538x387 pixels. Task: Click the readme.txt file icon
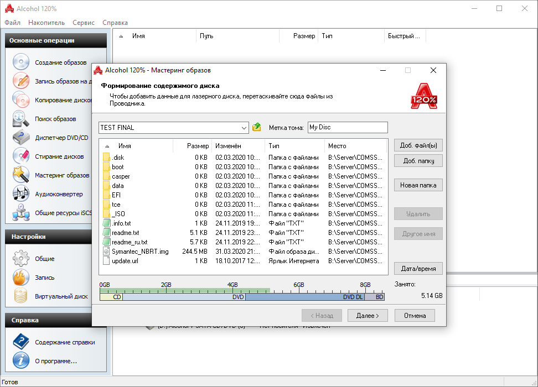pyautogui.click(x=106, y=232)
